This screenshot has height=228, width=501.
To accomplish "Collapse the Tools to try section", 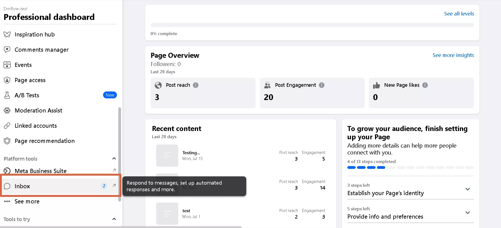I will pyautogui.click(x=114, y=219).
